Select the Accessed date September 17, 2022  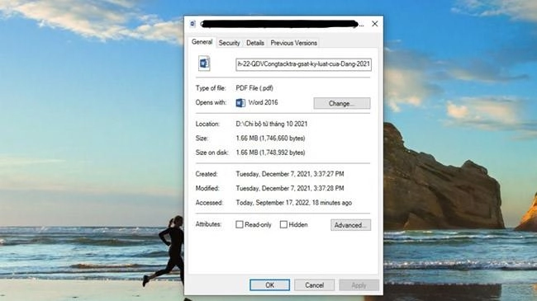(x=294, y=203)
